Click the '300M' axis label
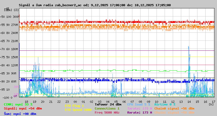The image size is (217, 116). [16, 17]
